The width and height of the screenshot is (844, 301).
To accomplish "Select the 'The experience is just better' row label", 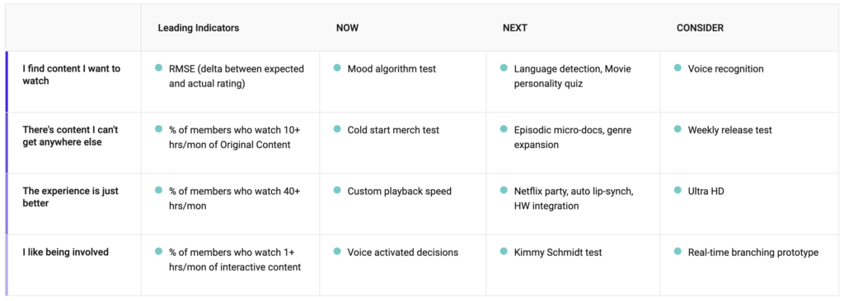I will 71,197.
